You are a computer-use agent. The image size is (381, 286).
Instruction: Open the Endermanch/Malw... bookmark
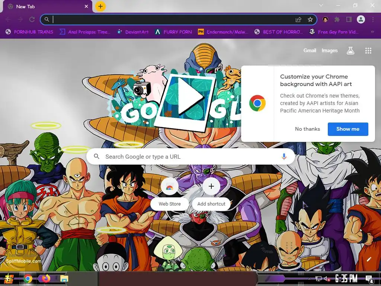tap(223, 32)
